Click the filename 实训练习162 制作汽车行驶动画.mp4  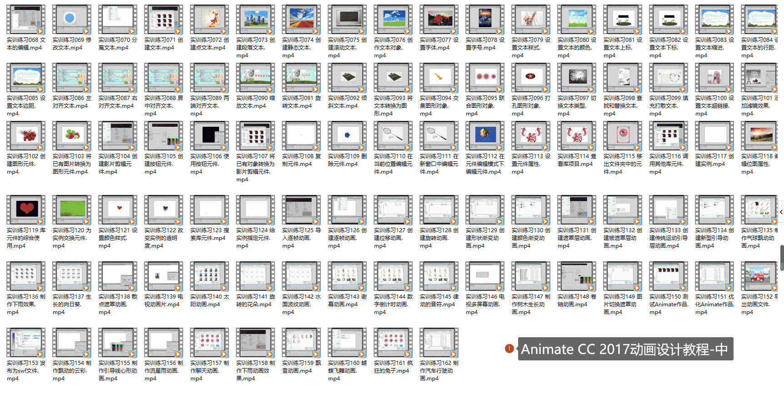[x=439, y=371]
